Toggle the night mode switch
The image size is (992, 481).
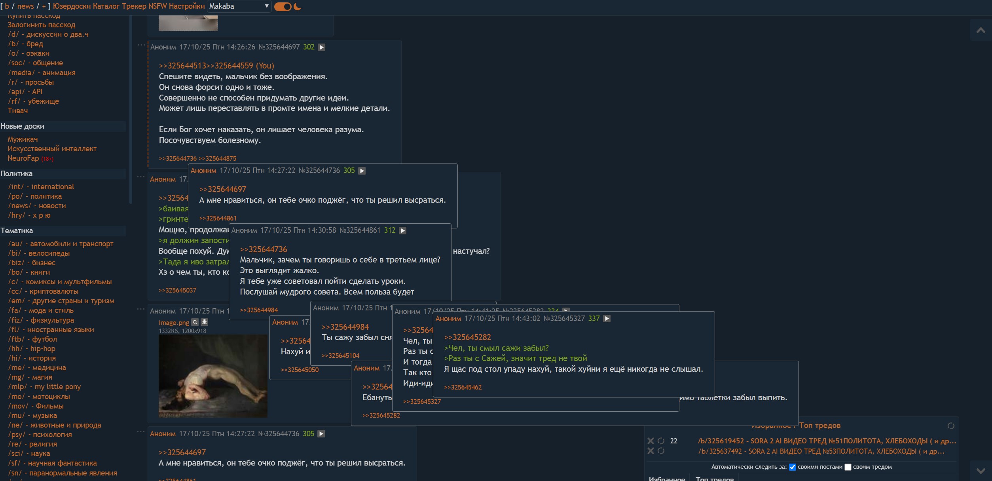pyautogui.click(x=283, y=7)
